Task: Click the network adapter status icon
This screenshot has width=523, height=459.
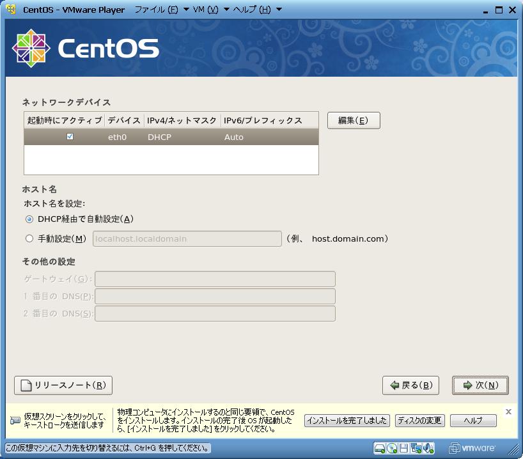Action: click(416, 447)
